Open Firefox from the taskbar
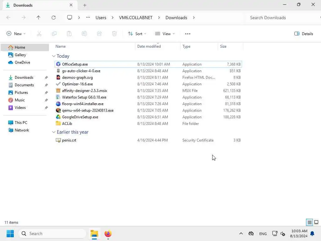The width and height of the screenshot is (321, 241). tap(108, 233)
